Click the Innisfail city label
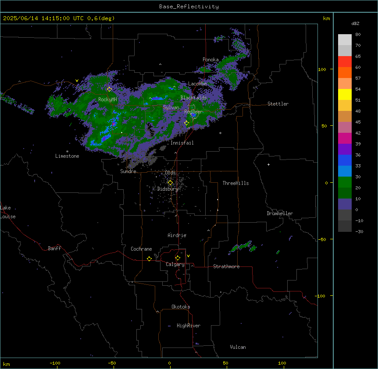This screenshot has width=378, height=369. click(182, 143)
